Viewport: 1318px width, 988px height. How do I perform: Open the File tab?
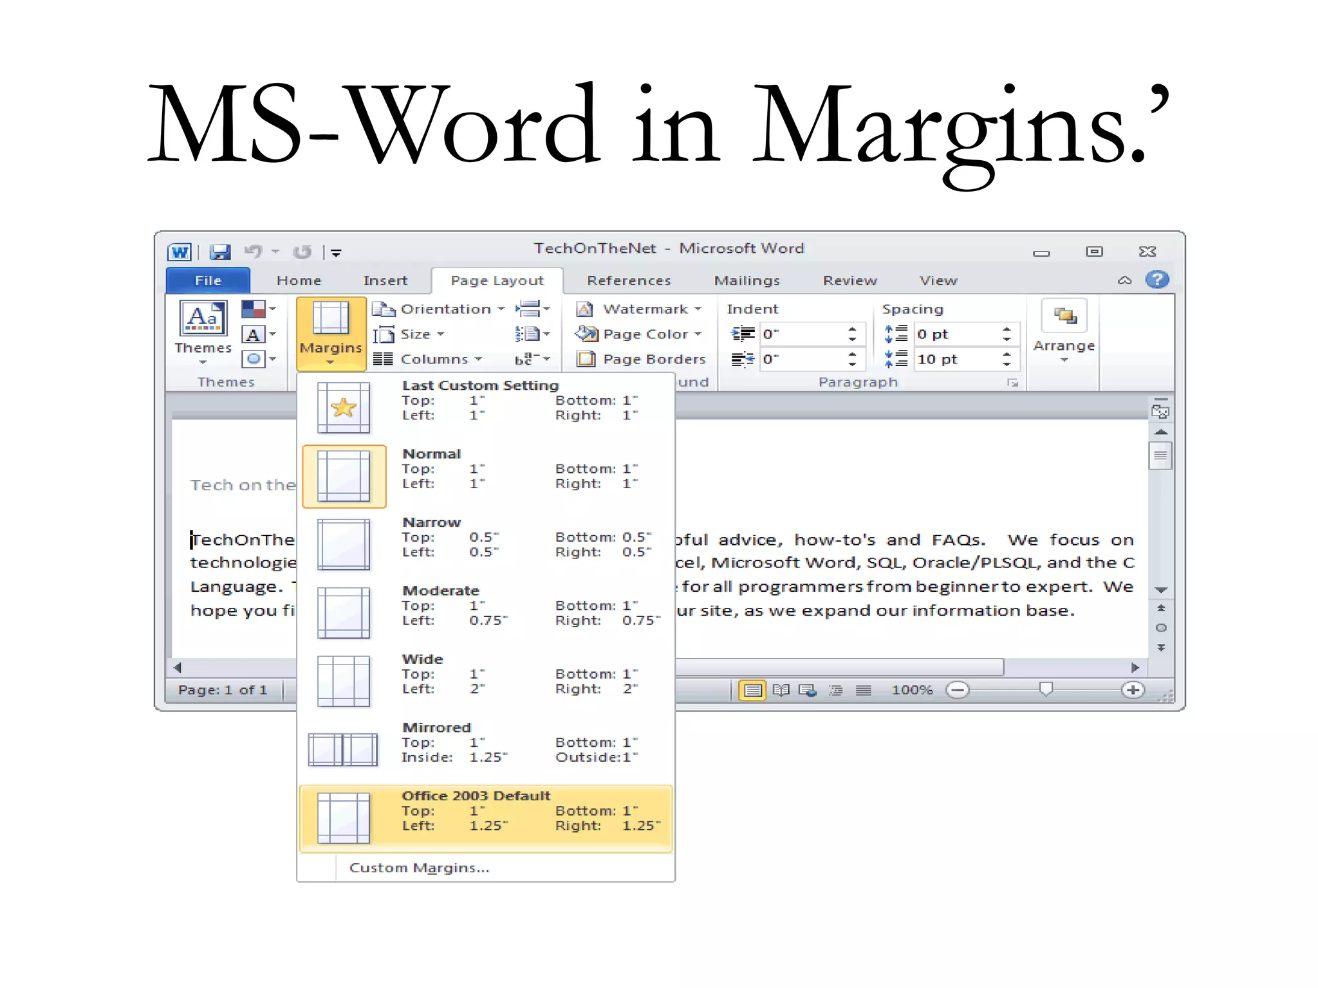(208, 280)
